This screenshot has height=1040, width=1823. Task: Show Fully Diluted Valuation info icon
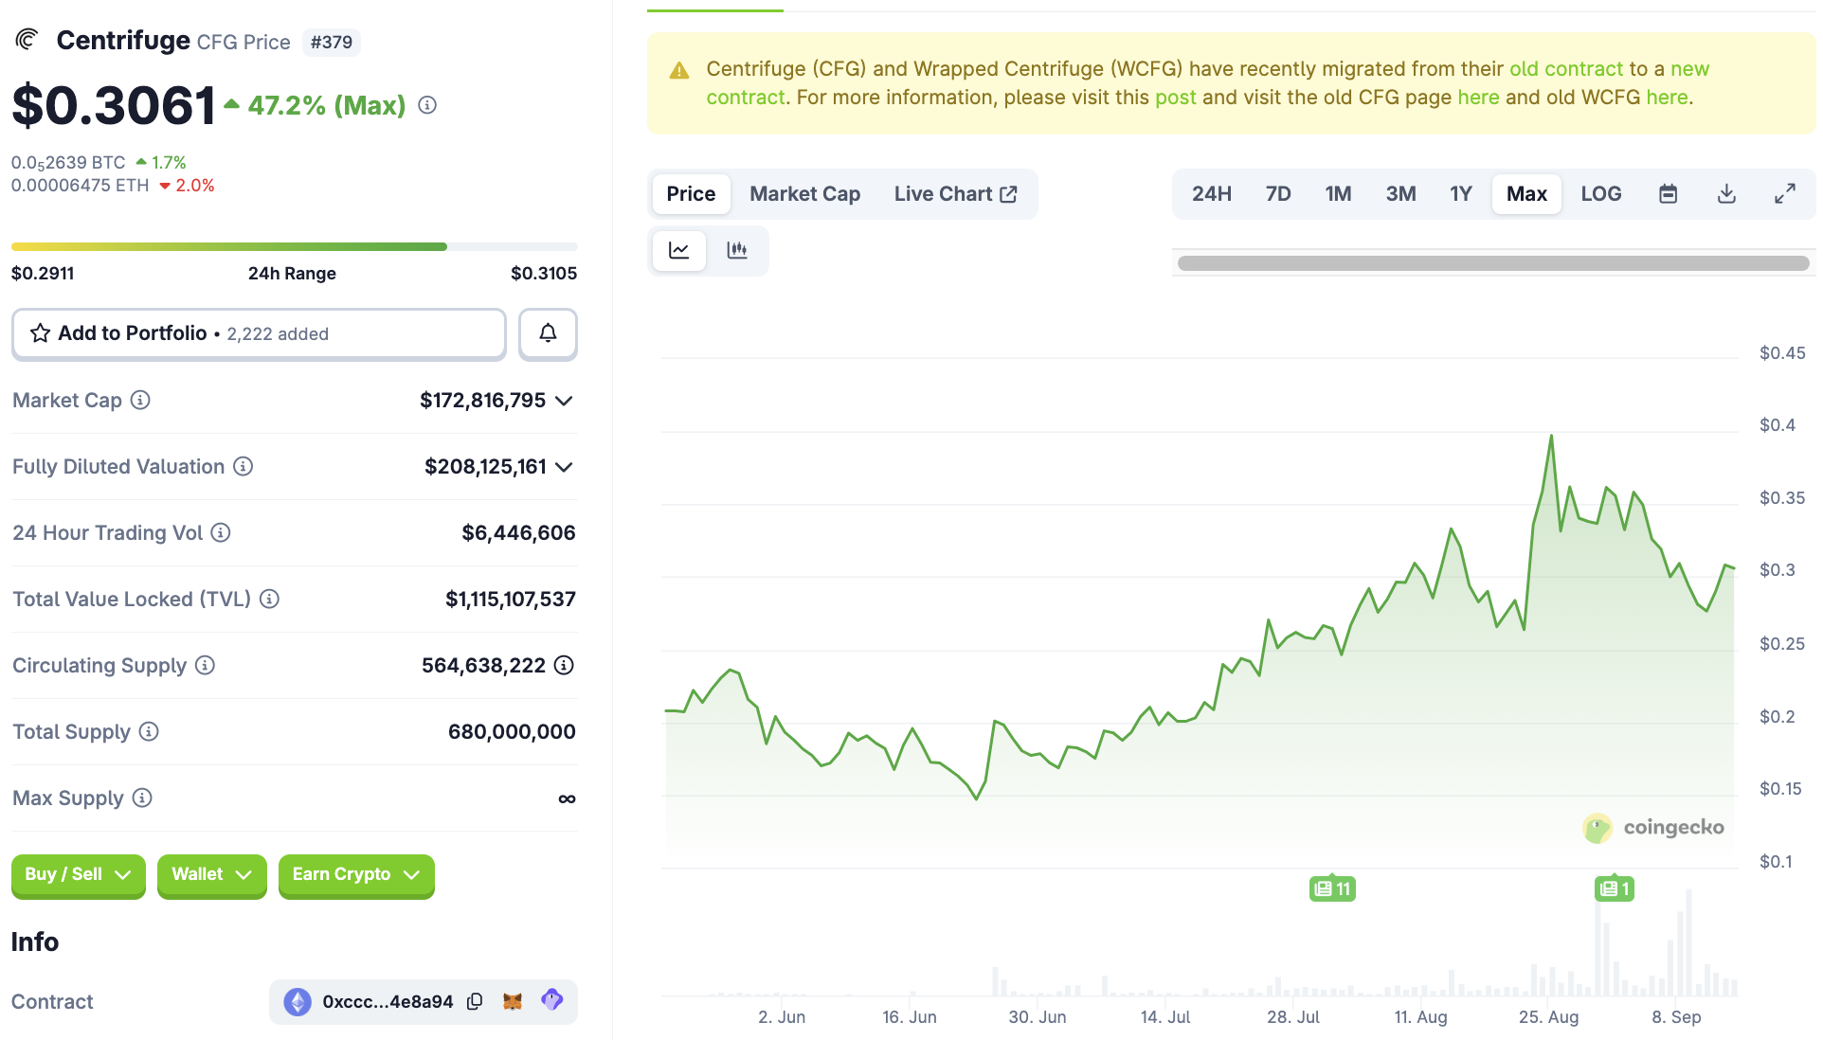[244, 466]
